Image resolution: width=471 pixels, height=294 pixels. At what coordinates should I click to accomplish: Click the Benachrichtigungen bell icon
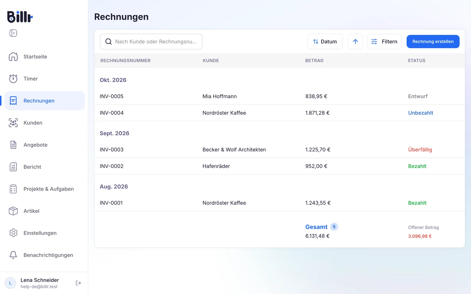pyautogui.click(x=13, y=255)
